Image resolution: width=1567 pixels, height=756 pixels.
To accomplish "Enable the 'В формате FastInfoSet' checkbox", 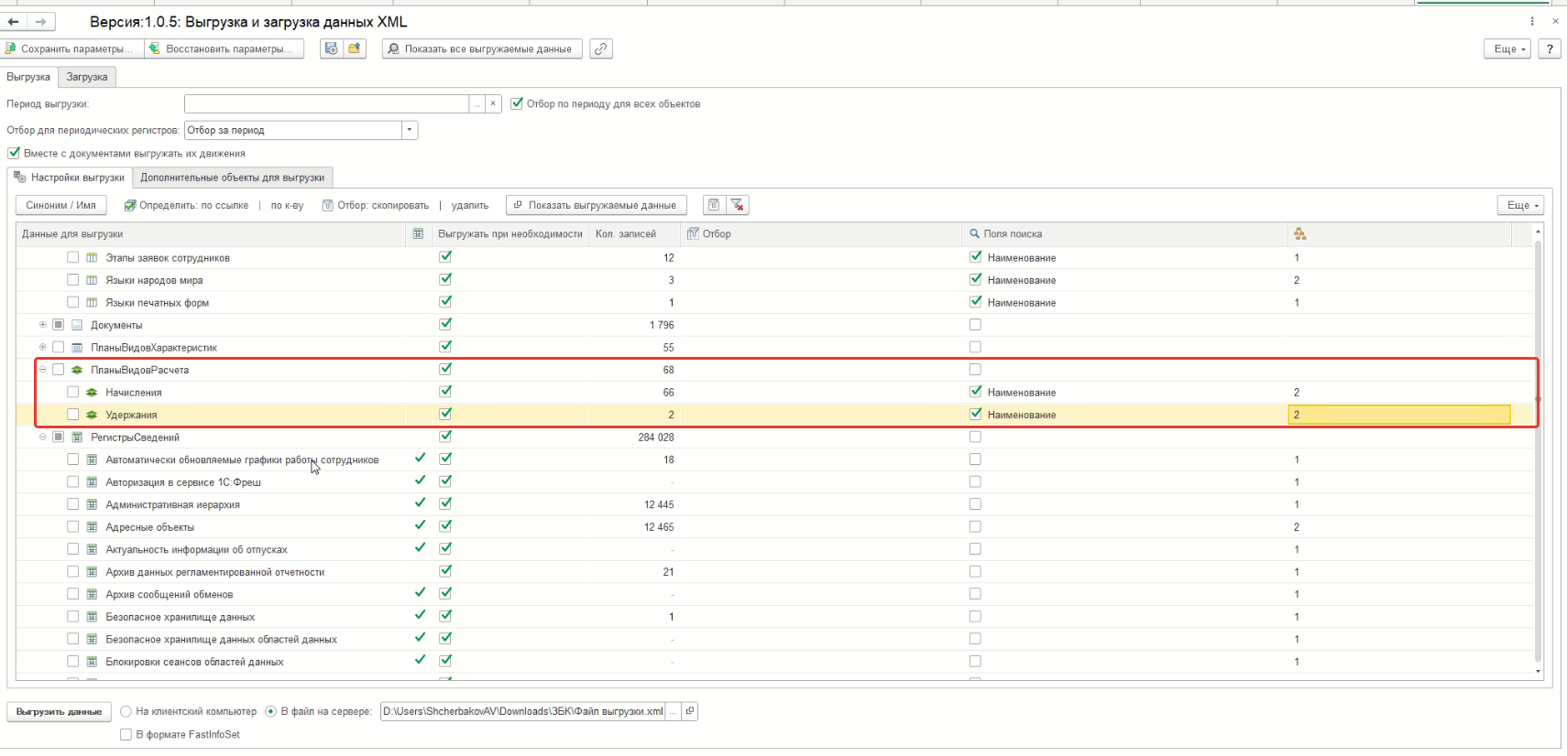I will coord(126,735).
